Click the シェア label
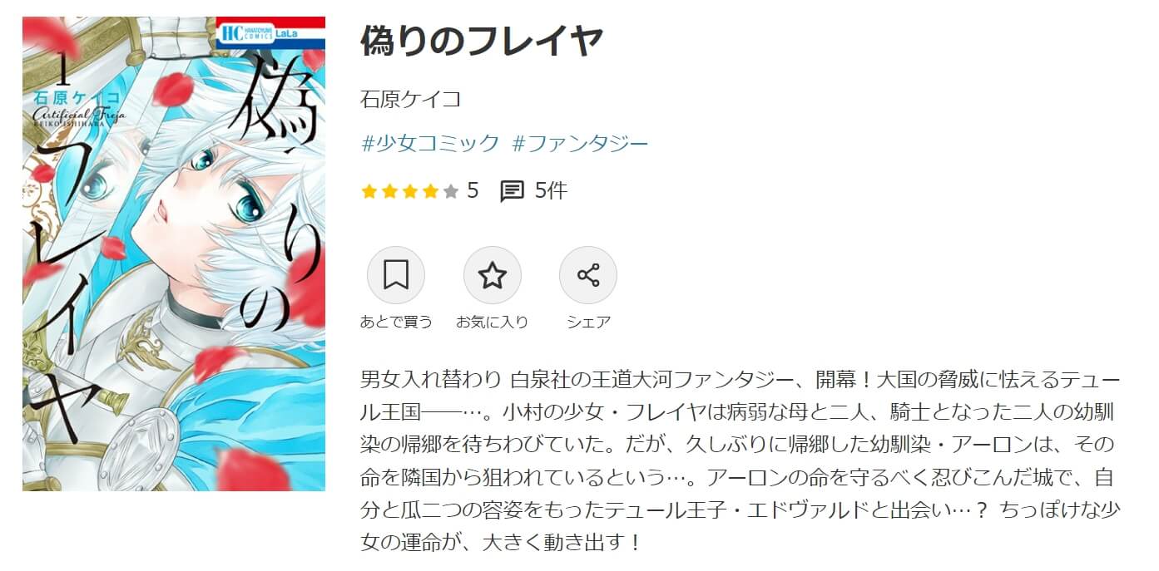Viewport: 1159px width, 571px height. click(588, 322)
